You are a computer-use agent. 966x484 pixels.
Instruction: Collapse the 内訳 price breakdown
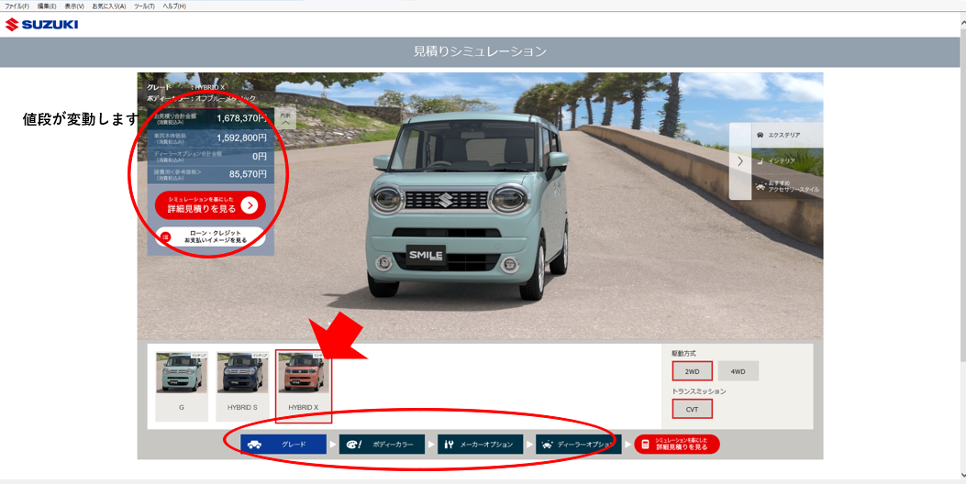pyautogui.click(x=285, y=119)
